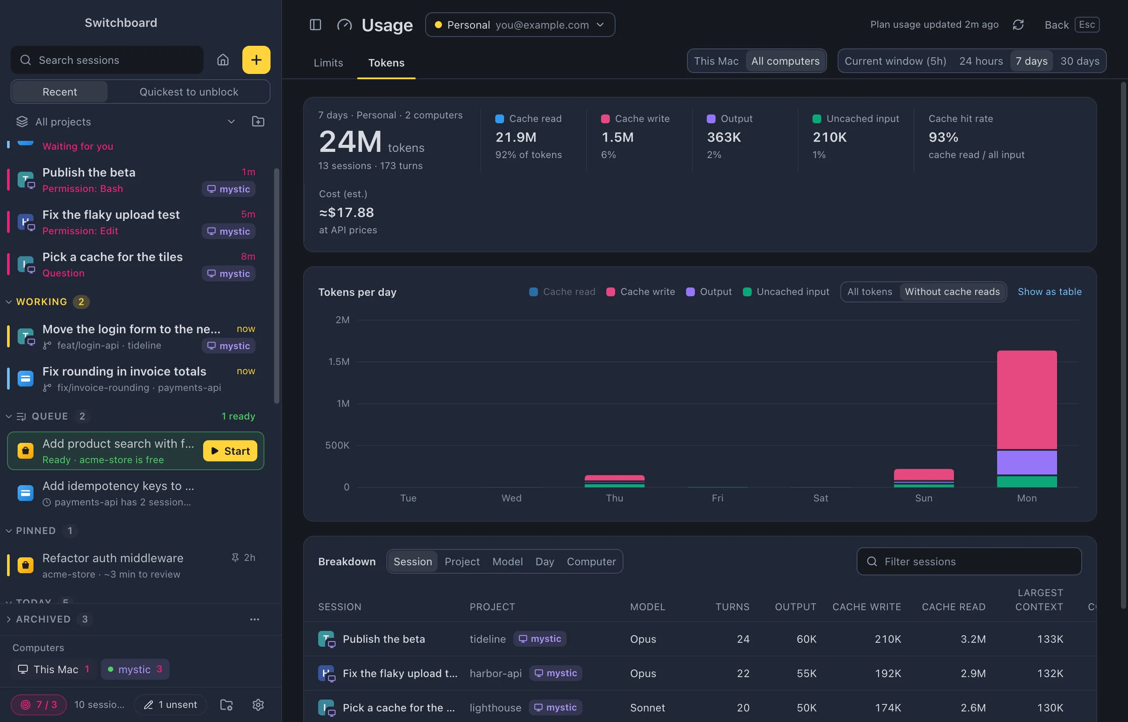1128x722 pixels.
Task: Refresh plan usage with the reload icon
Action: [1018, 25]
